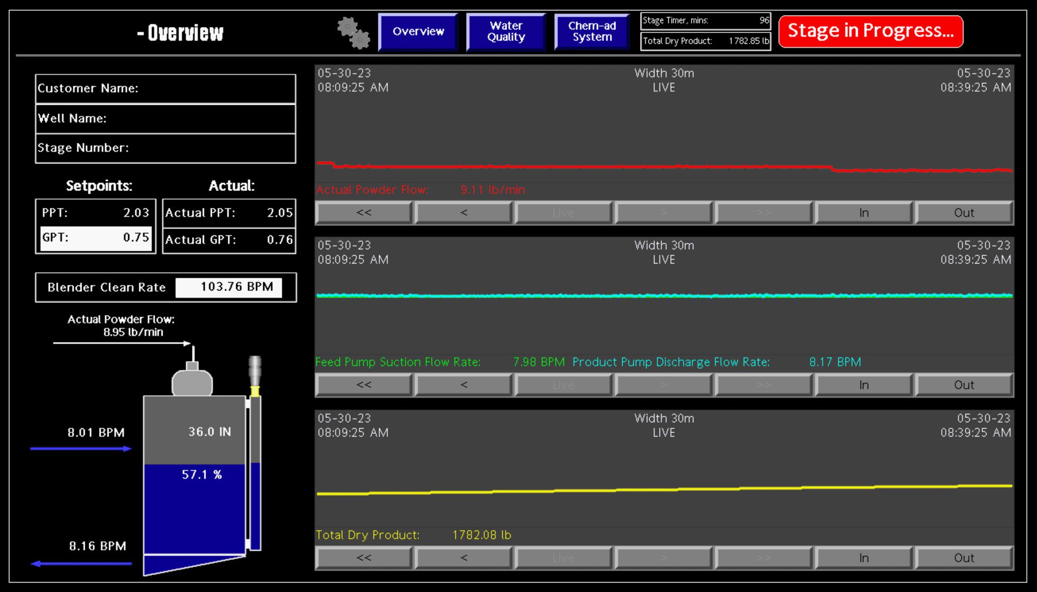The height and width of the screenshot is (592, 1037).
Task: Zoom Out on pump flow rate chart
Action: pos(964,385)
